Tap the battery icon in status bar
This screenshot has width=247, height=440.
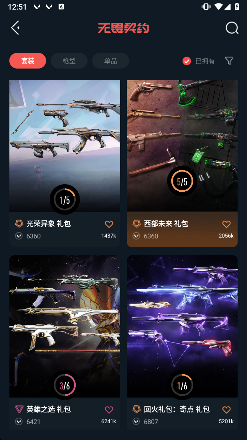[x=237, y=6]
